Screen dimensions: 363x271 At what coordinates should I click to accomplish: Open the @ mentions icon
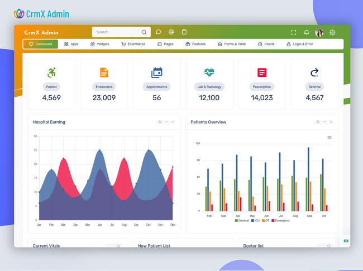[171, 32]
